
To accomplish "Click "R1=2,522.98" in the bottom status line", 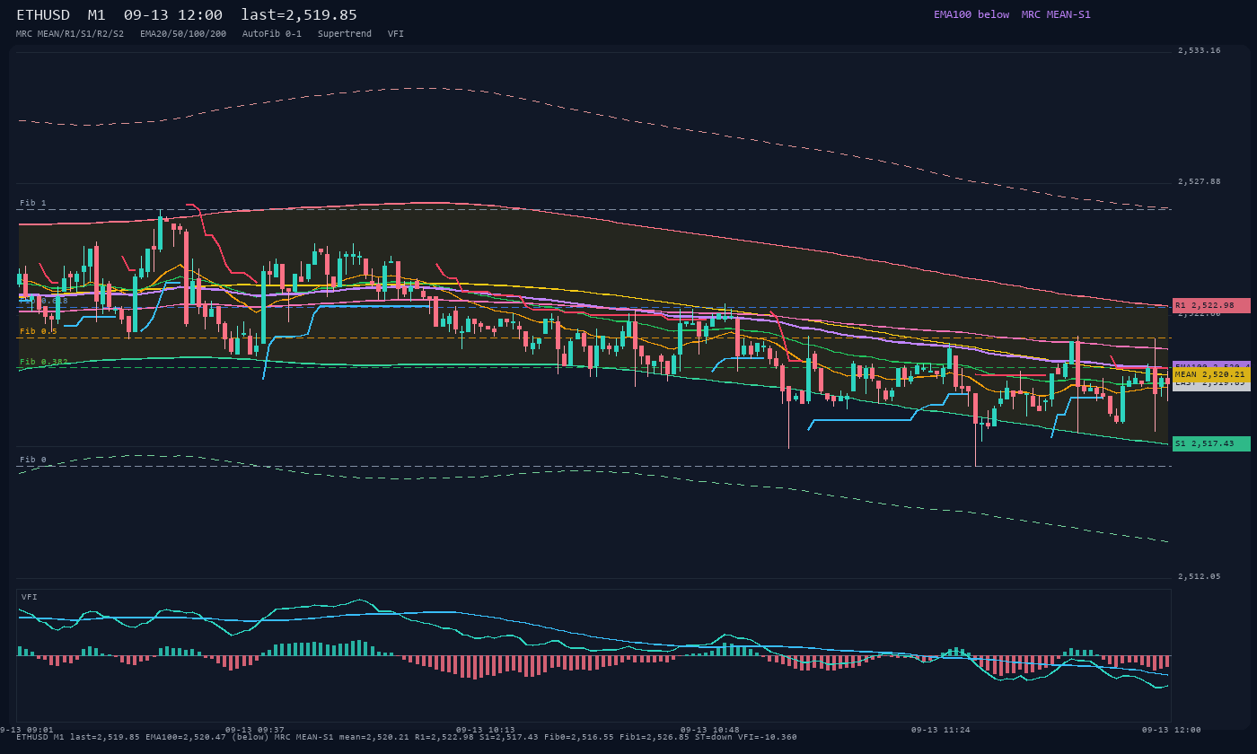I will click(444, 737).
